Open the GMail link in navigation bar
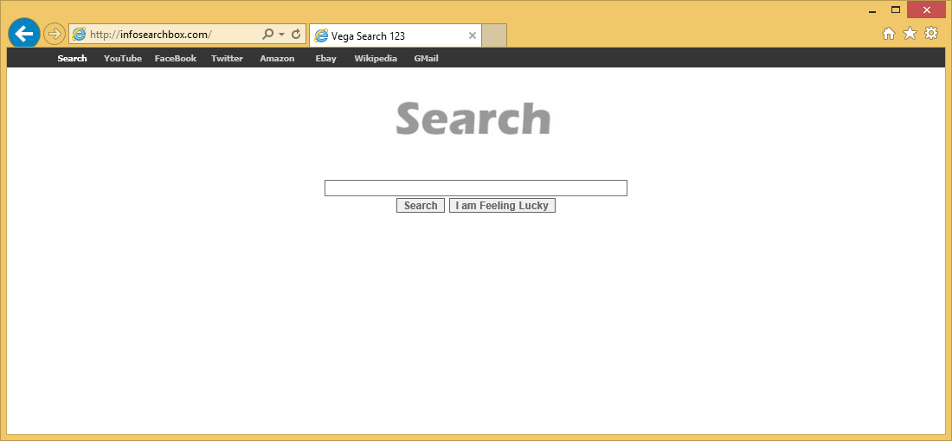The height and width of the screenshot is (441, 952). tap(426, 59)
